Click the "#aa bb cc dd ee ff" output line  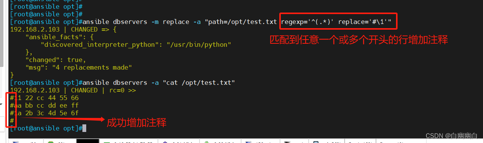click(44, 105)
